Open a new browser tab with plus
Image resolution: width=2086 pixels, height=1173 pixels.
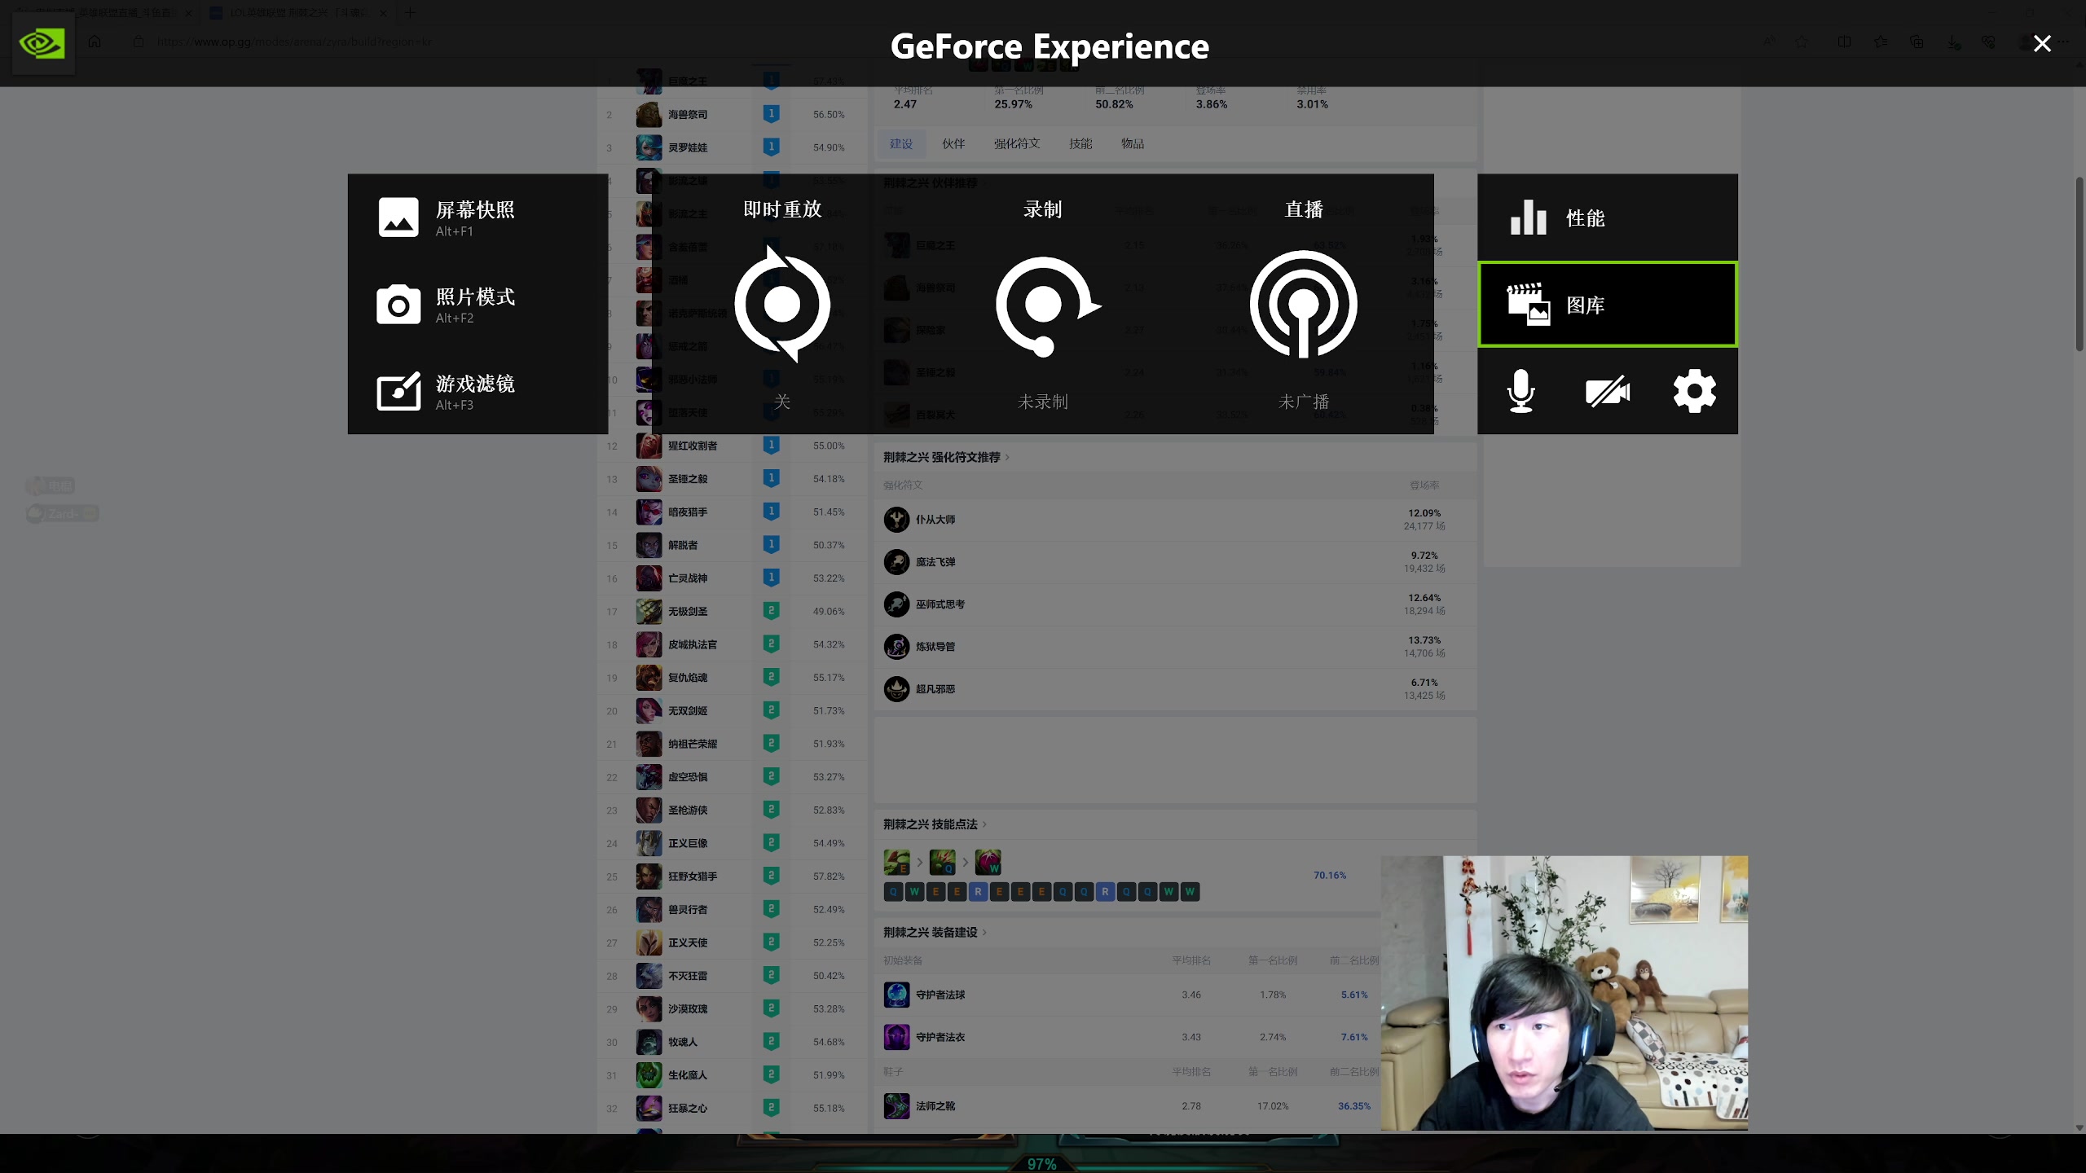pyautogui.click(x=410, y=13)
